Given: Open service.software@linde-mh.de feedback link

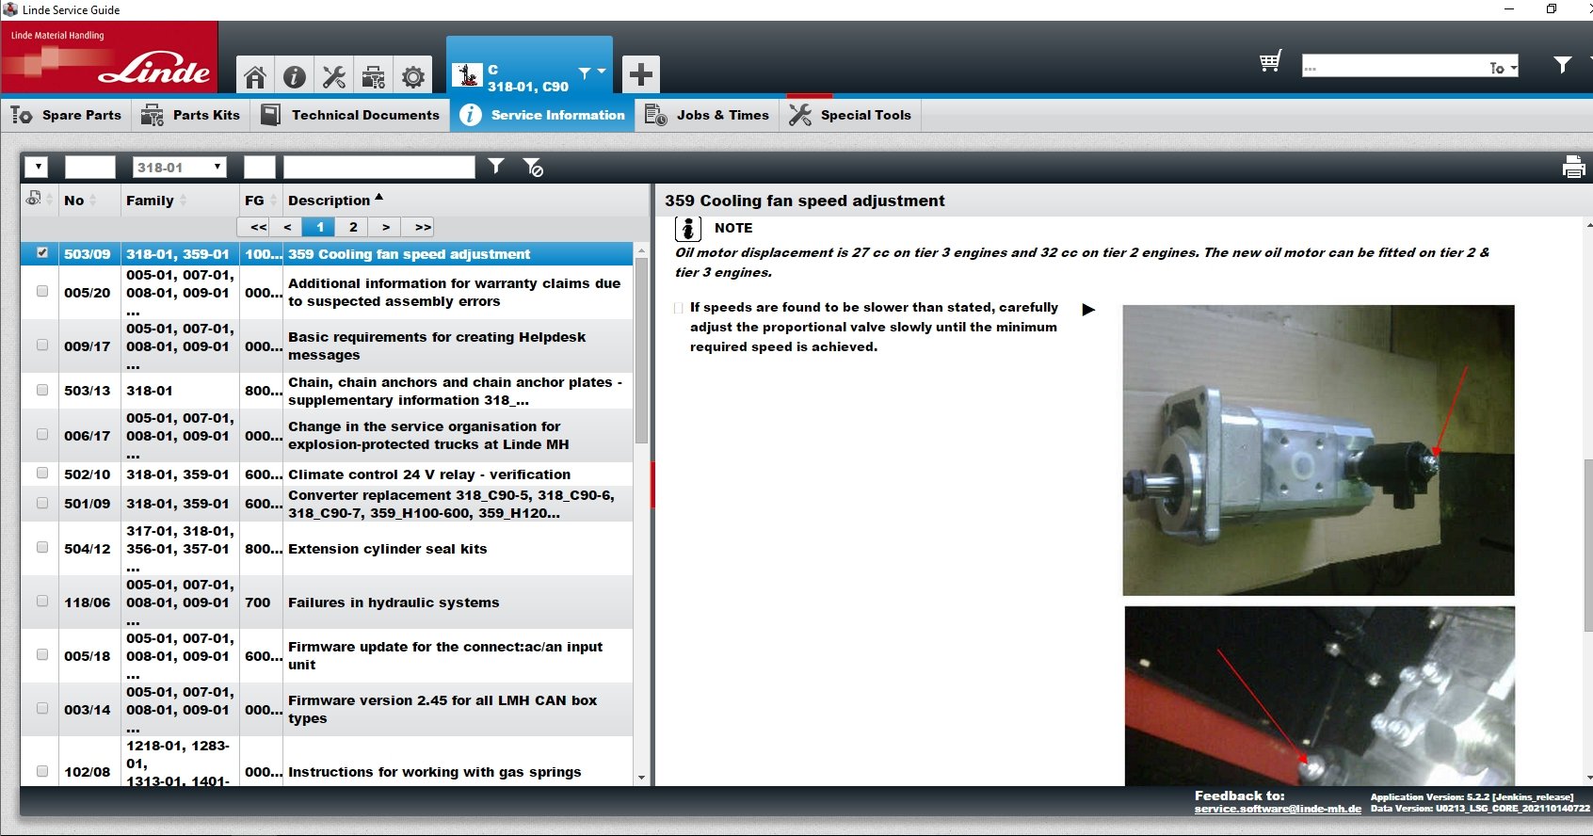Looking at the screenshot, I should click(1278, 809).
